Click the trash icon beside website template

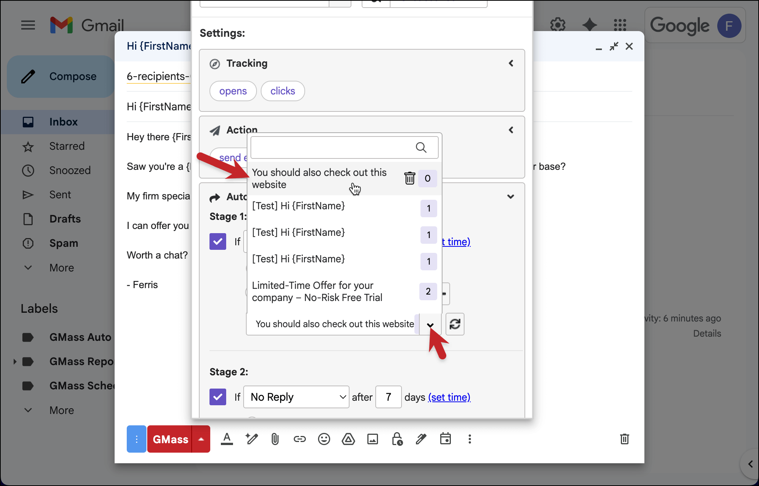[x=409, y=178]
